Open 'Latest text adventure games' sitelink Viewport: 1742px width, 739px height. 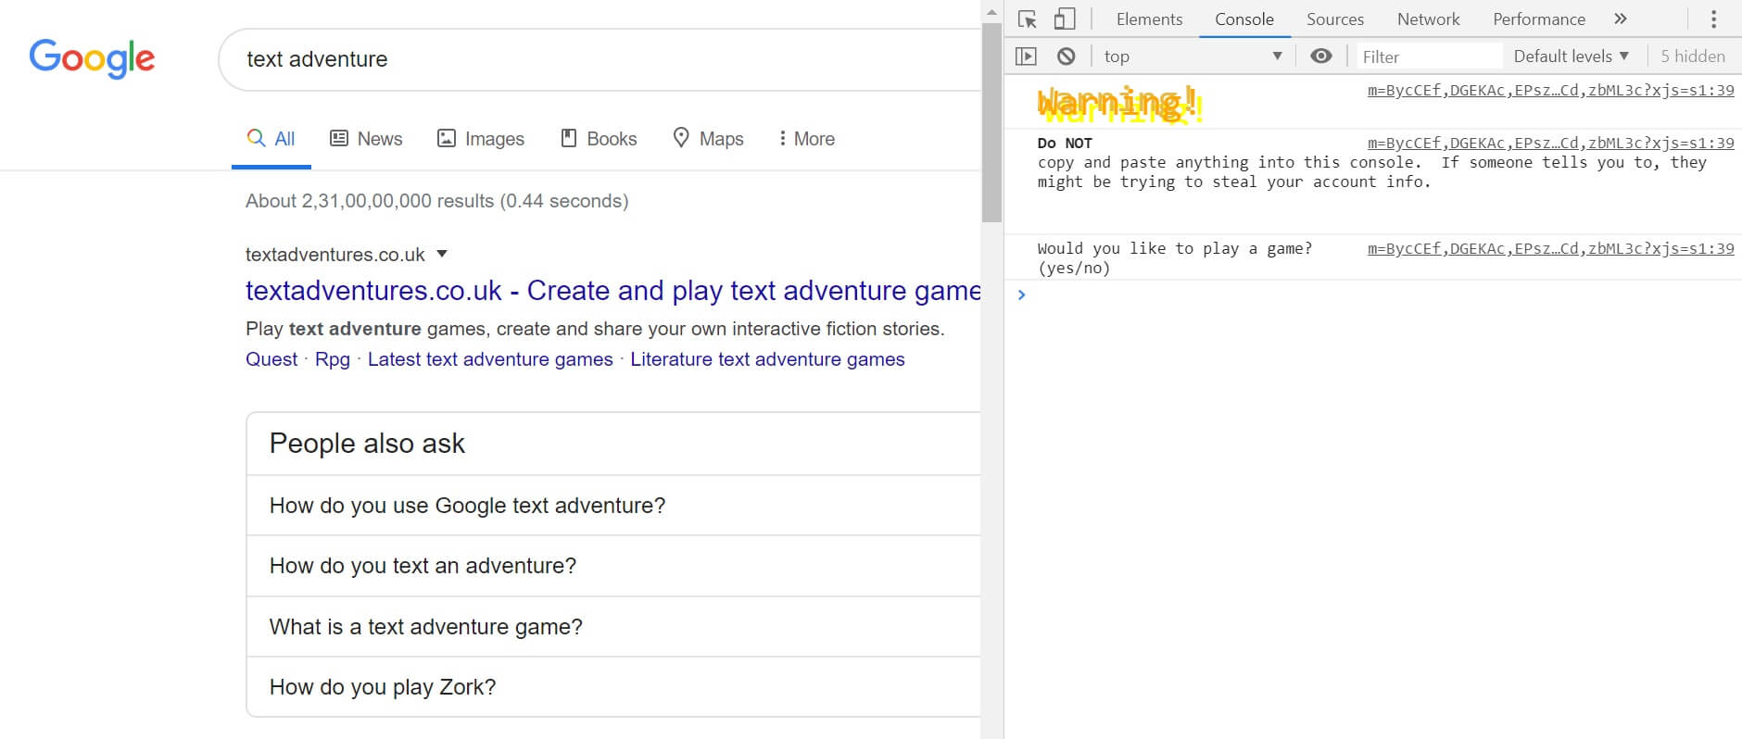pos(490,359)
